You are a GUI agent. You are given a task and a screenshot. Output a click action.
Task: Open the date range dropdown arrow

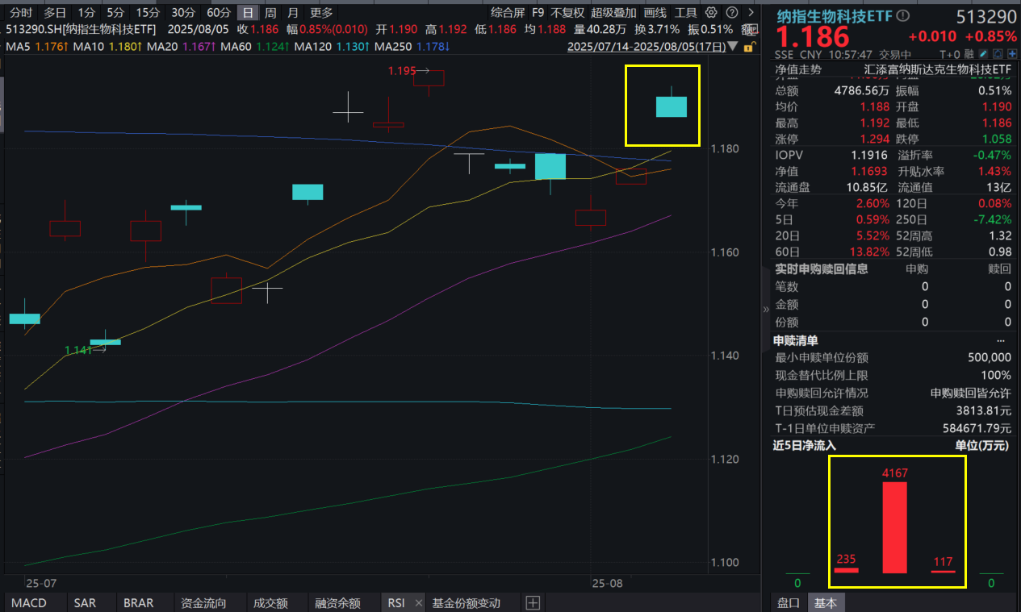coord(731,47)
